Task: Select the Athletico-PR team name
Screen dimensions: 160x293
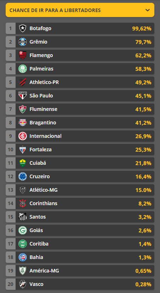Action: 44,82
